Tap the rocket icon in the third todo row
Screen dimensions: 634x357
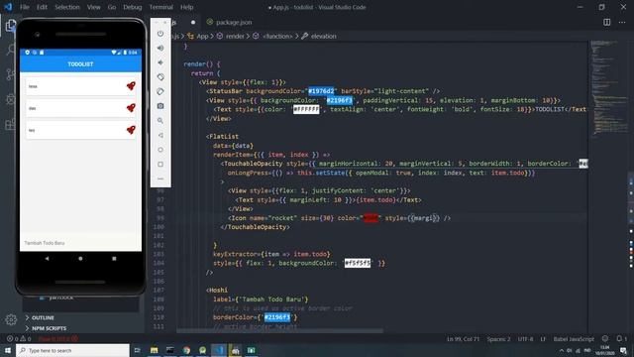coord(131,130)
